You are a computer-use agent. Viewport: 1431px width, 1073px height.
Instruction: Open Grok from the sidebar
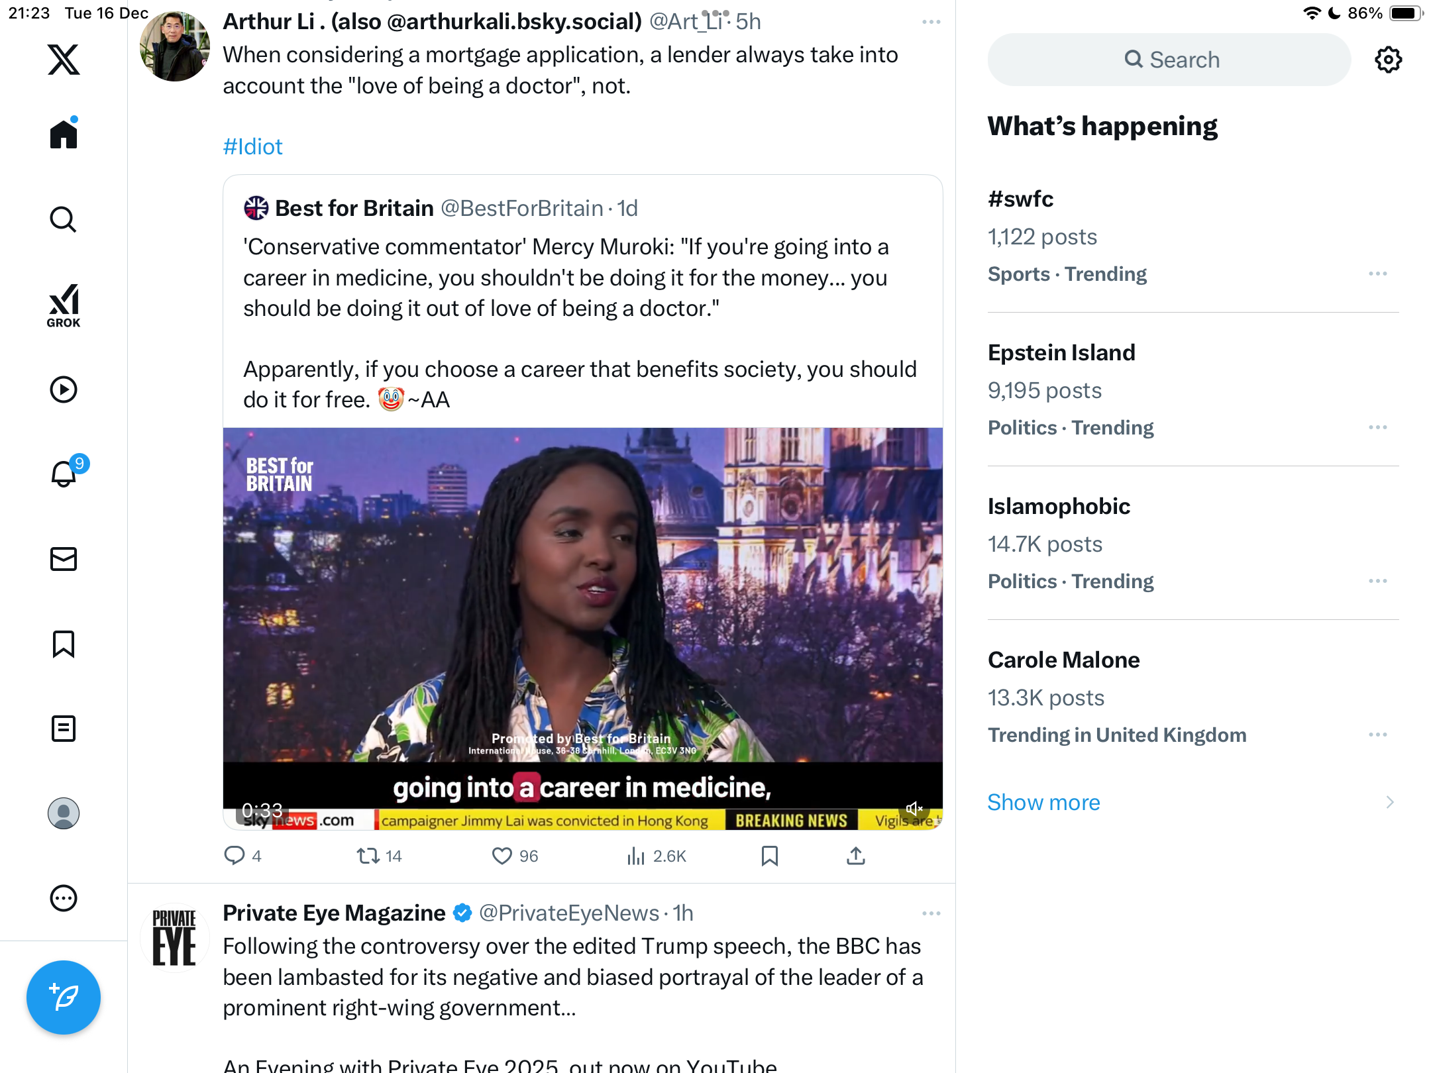64,305
